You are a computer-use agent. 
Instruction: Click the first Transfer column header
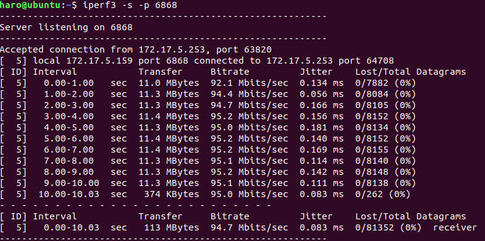pos(160,72)
